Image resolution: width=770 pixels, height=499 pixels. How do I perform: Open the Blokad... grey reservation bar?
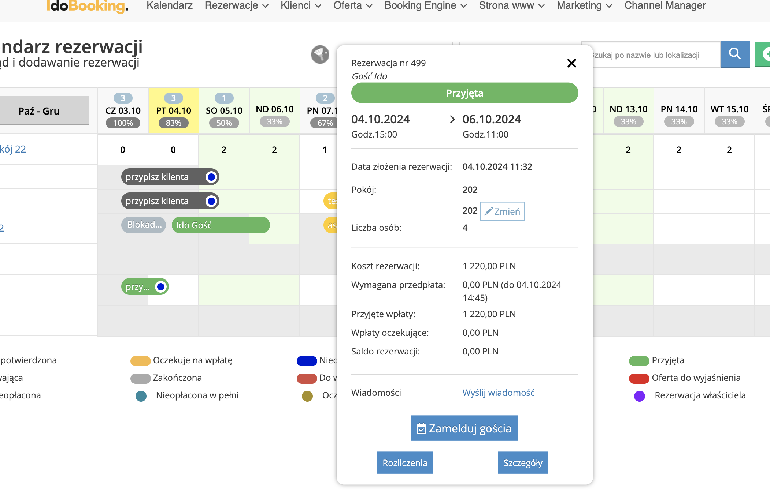[144, 225]
